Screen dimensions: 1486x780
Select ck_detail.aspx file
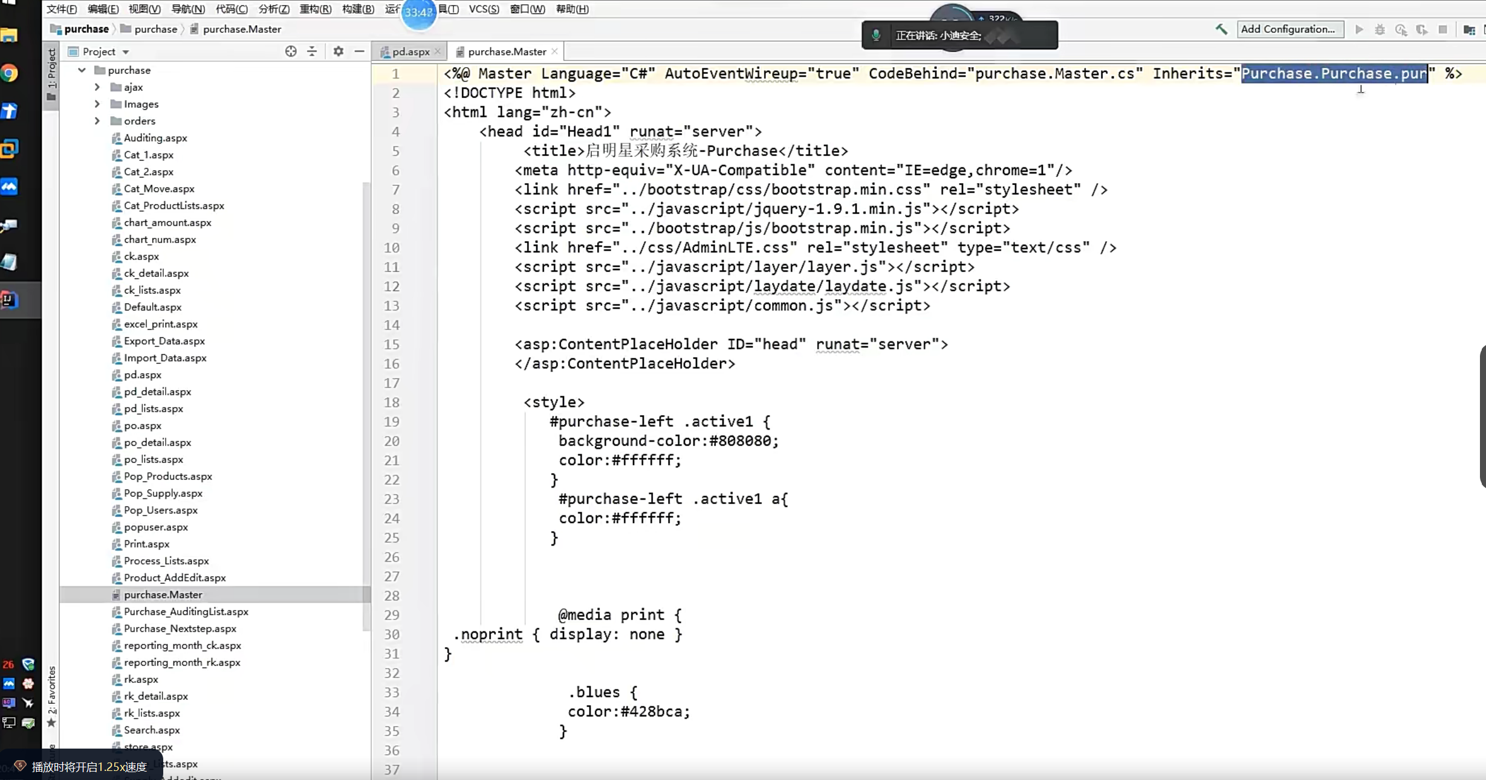tap(156, 273)
